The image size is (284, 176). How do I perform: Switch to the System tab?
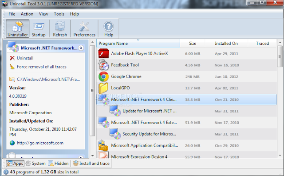(35, 164)
